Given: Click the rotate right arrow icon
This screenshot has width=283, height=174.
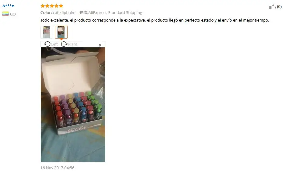Looking at the screenshot, I should coord(64,44).
